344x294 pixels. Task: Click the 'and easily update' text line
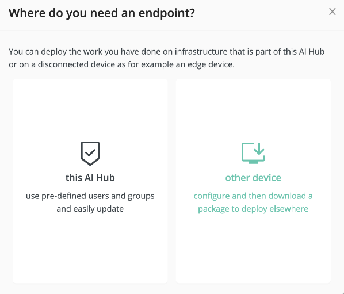[x=90, y=209]
